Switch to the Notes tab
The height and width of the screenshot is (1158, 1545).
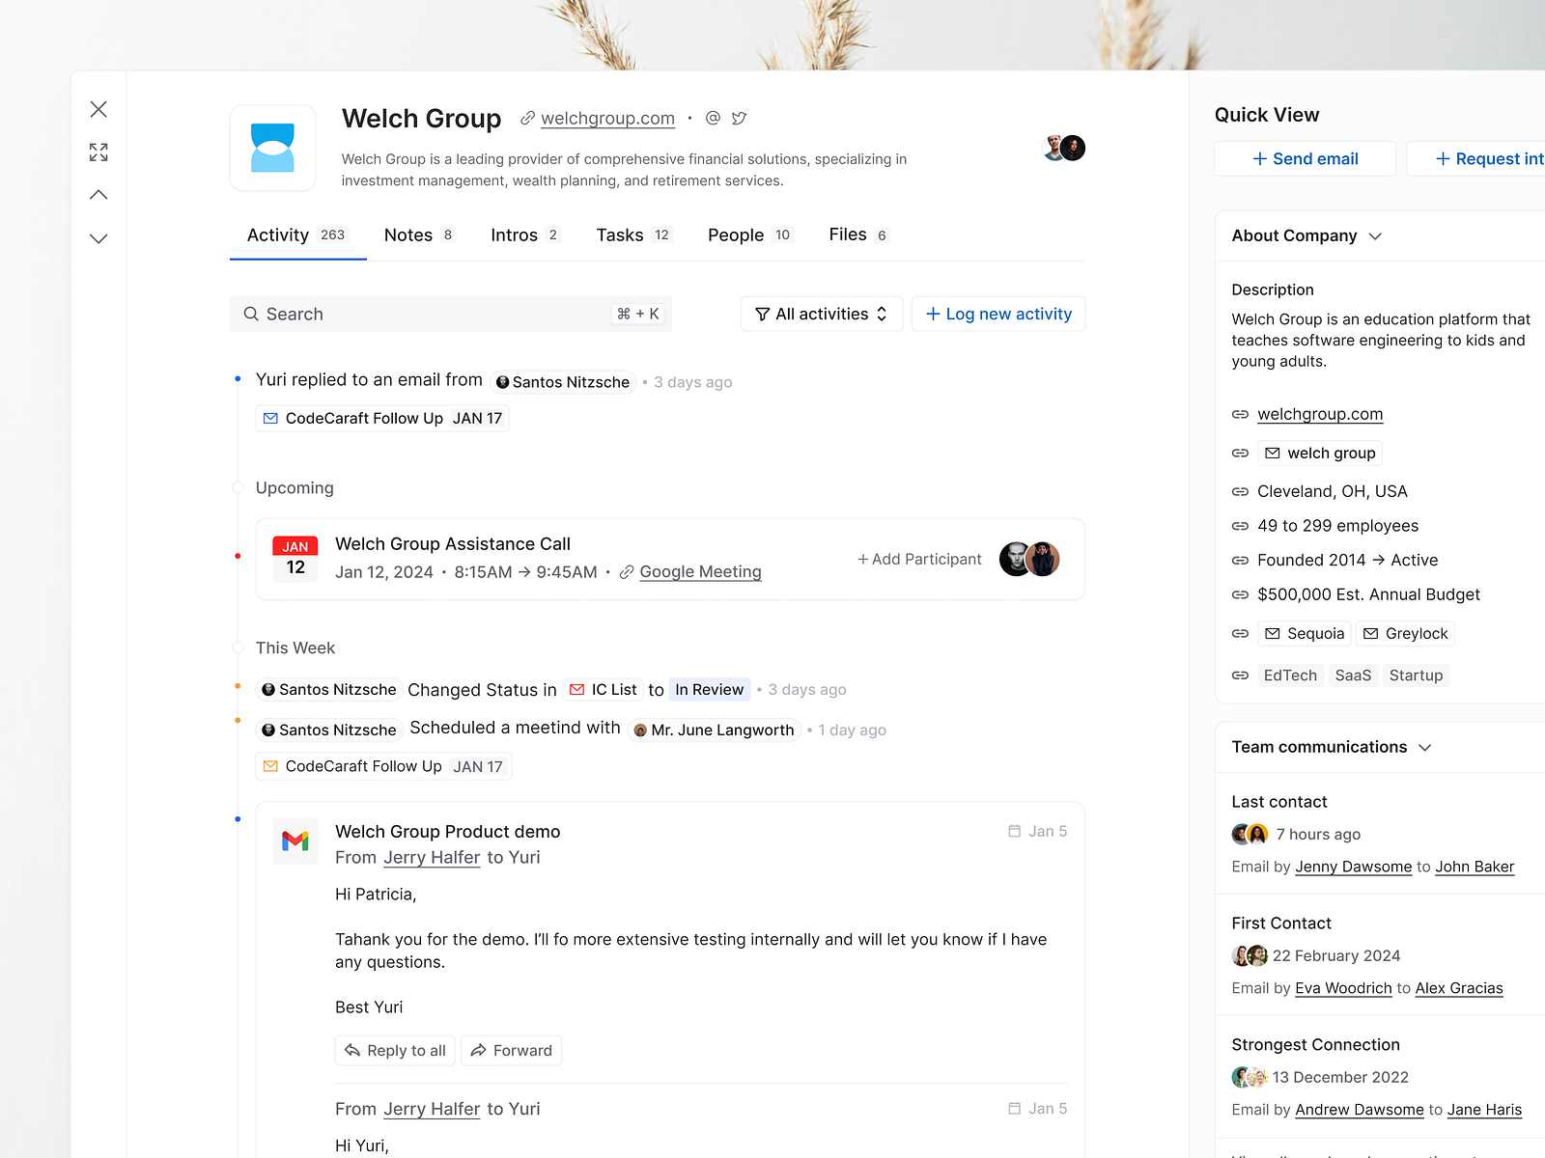click(x=419, y=234)
